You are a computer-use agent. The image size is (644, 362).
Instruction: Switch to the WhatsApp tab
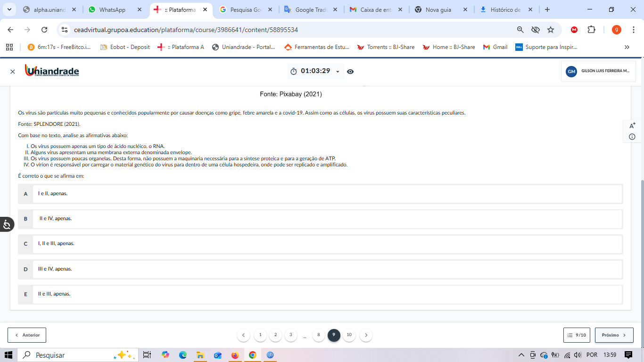112,9
